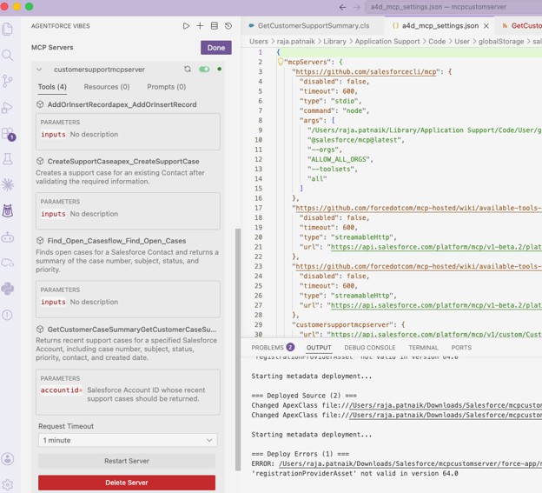Open the github.com/salesforcecli/mcp link on line 3
The image size is (542, 493).
click(x=366, y=71)
